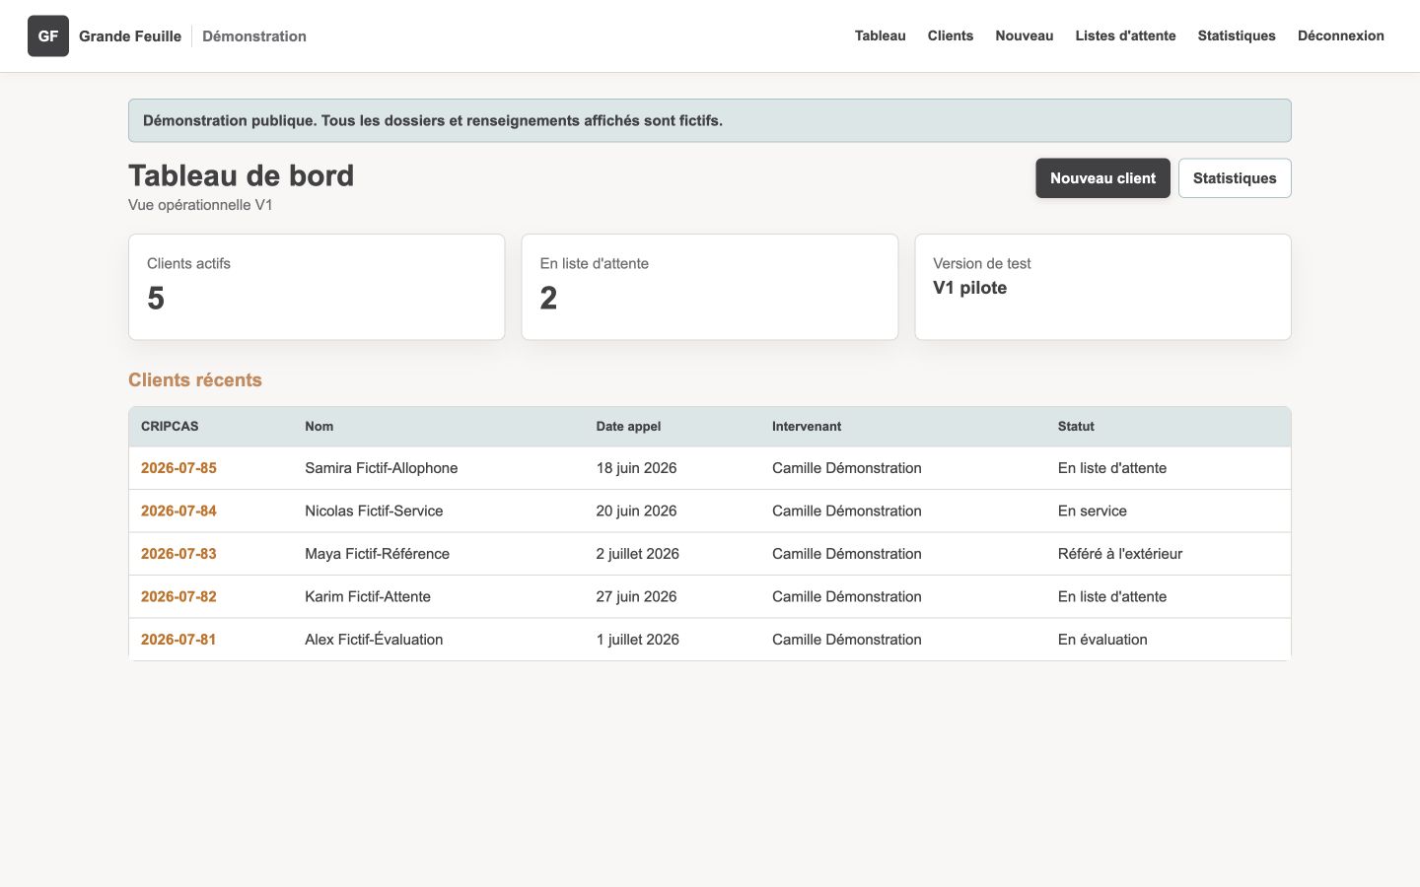Open client record 2026-07-82
This screenshot has width=1420, height=887.
pos(178,596)
